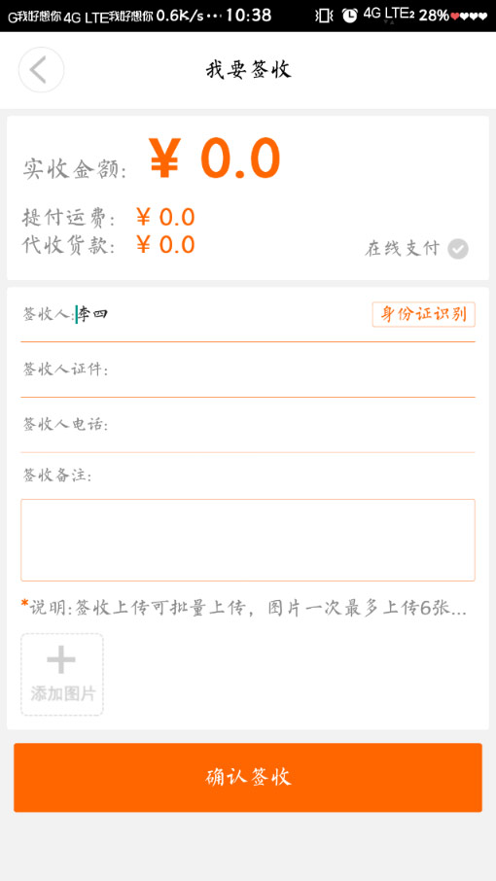Tap the alarm clock status icon

coord(349,16)
